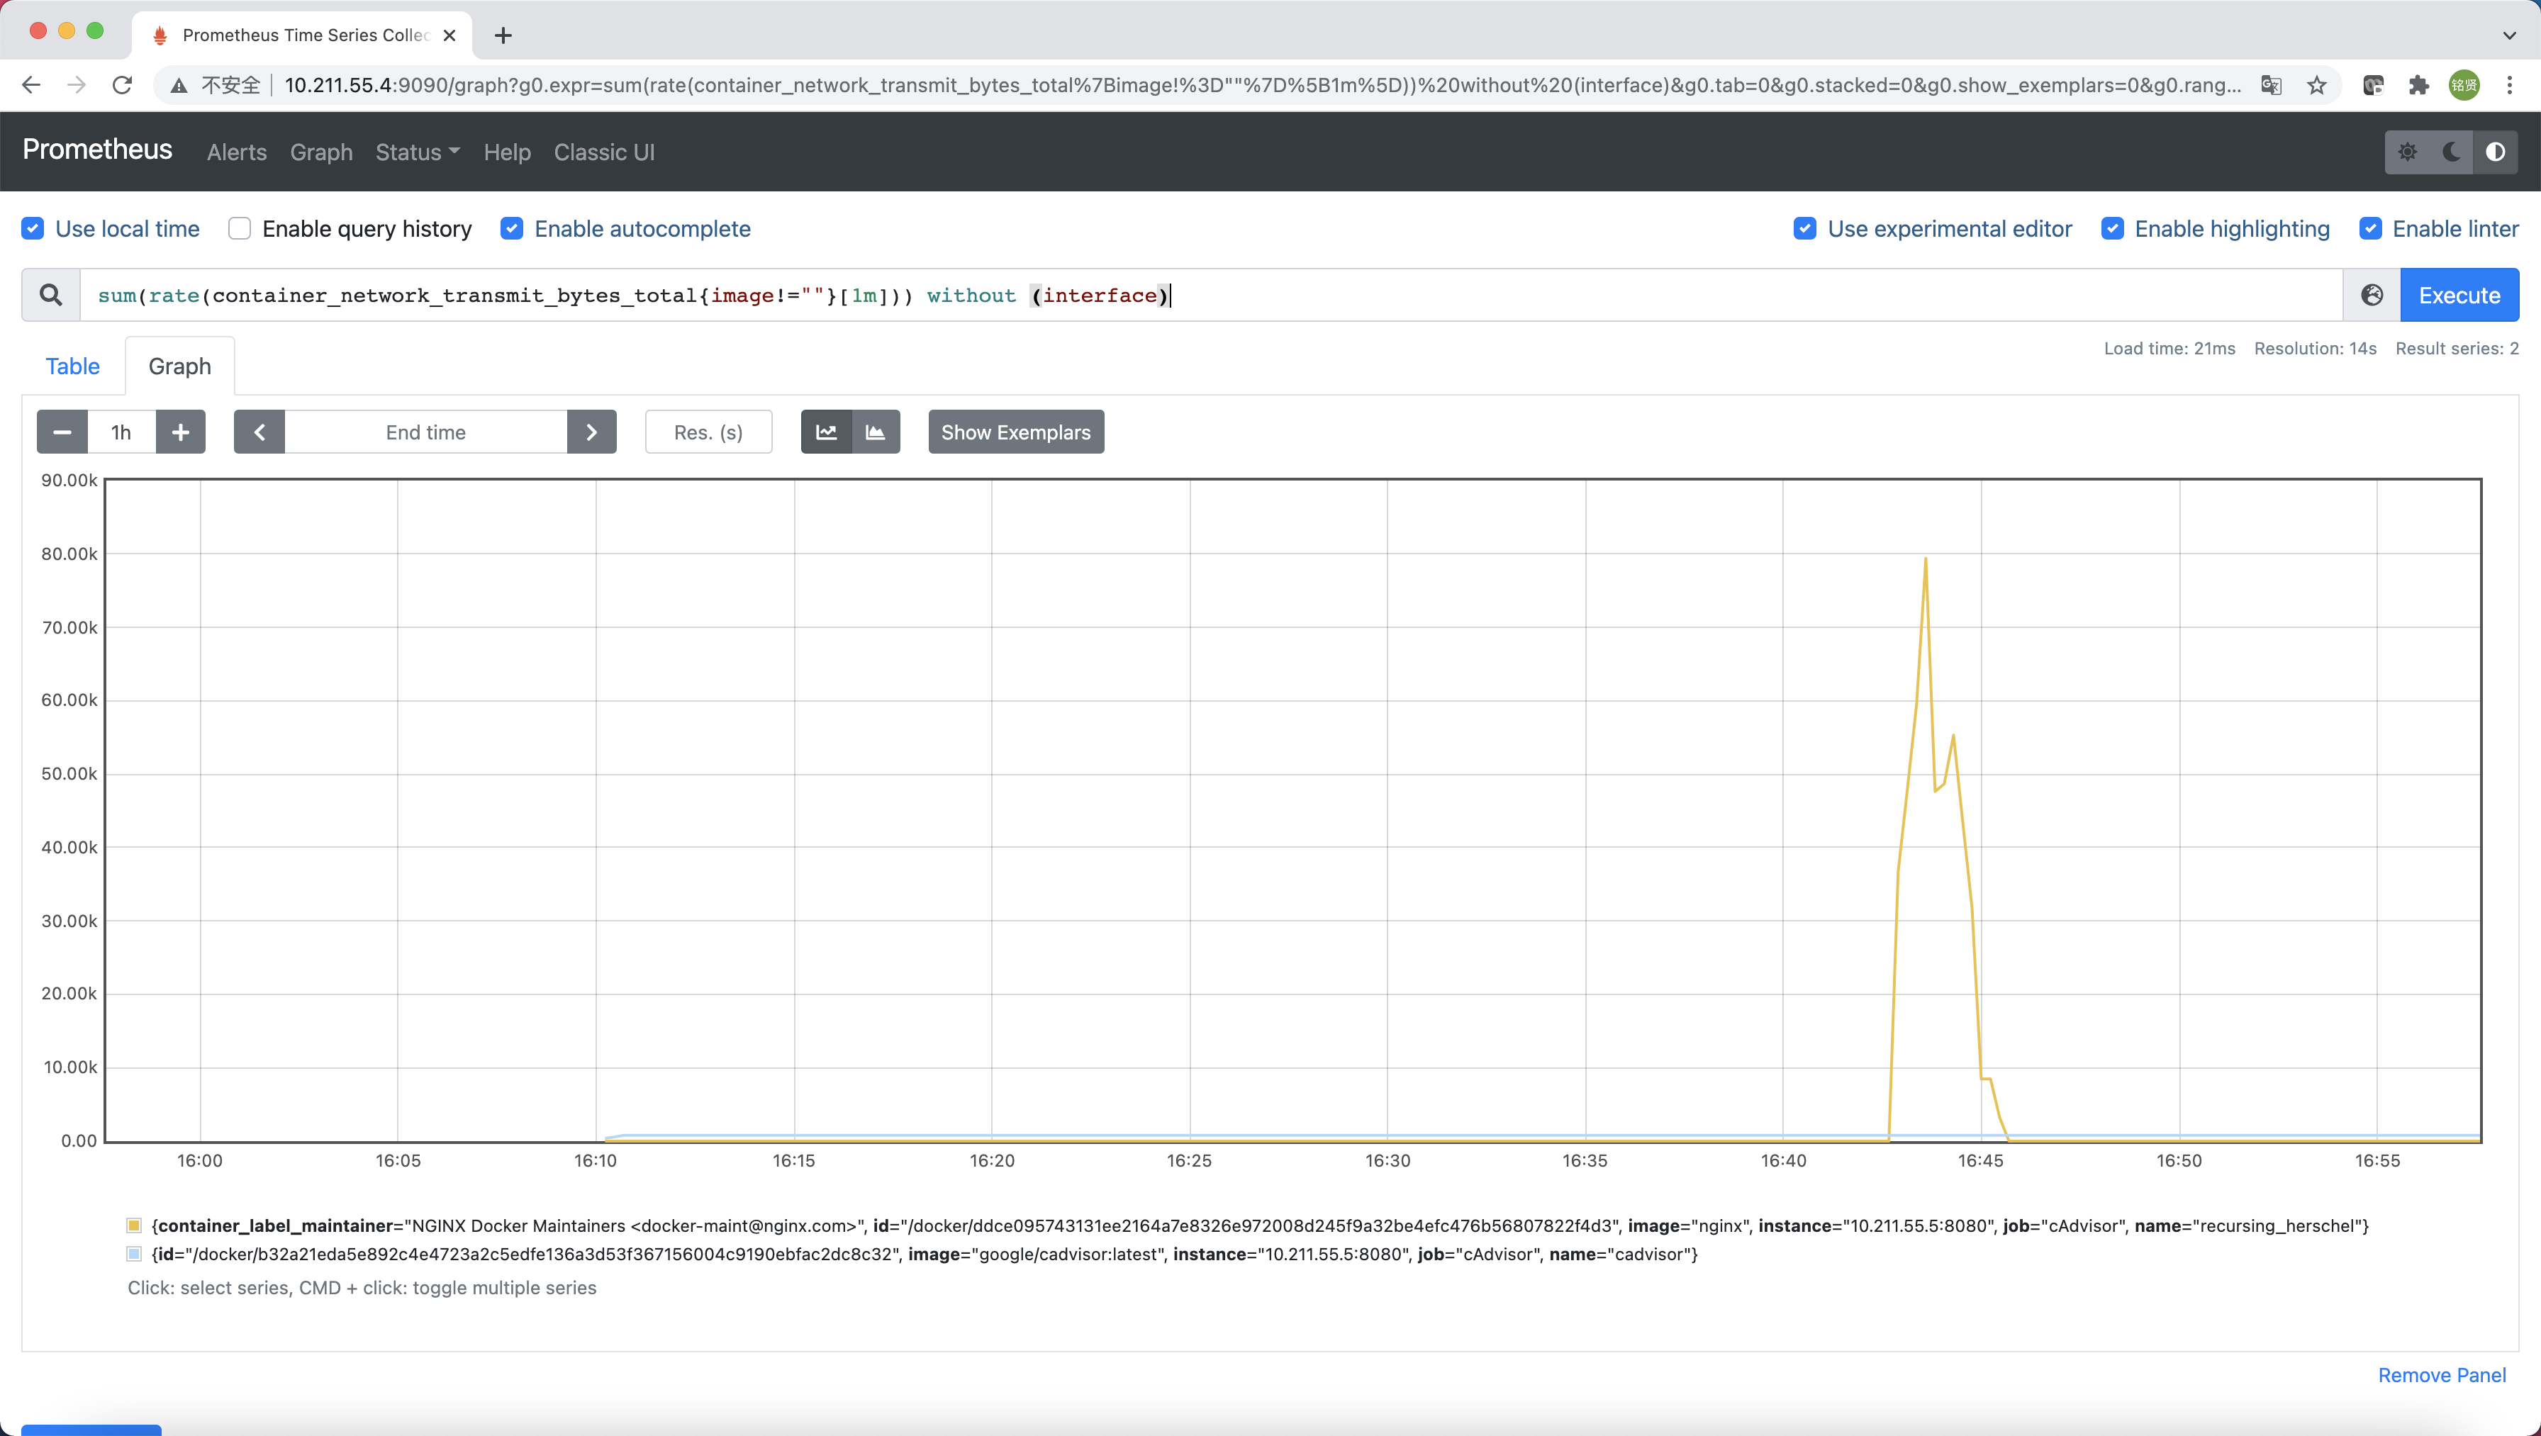Select the auto theme half-circle icon
This screenshot has height=1436, width=2541.
click(2495, 152)
